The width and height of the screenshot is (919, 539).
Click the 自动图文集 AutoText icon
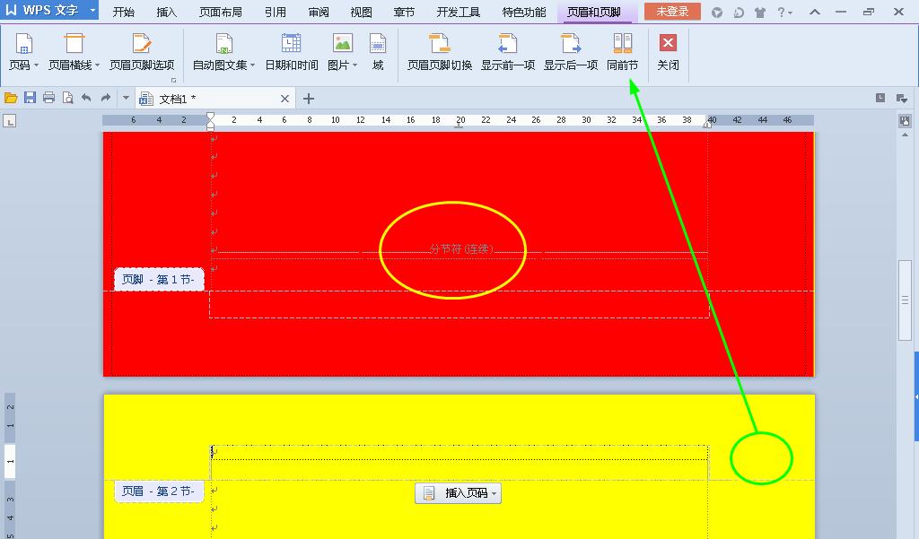coord(223,44)
